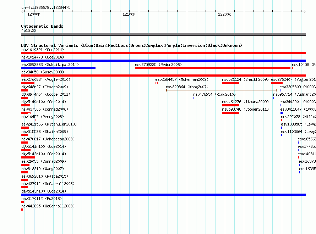Open nsv437912 (McCarroll2006) variant label
The height and width of the screenshot is (234, 316).
click(x=48, y=184)
